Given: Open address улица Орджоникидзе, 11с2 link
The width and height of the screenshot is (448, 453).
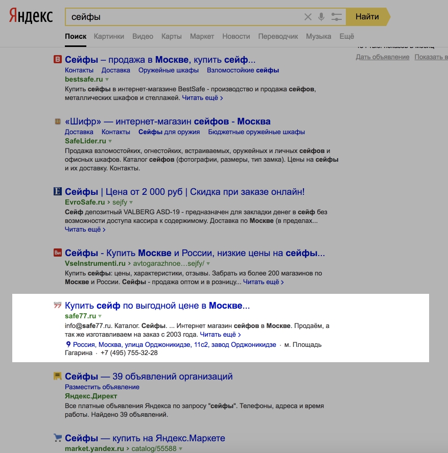Looking at the screenshot, I should (174, 345).
